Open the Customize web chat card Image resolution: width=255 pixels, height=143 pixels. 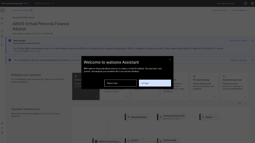coord(234,86)
